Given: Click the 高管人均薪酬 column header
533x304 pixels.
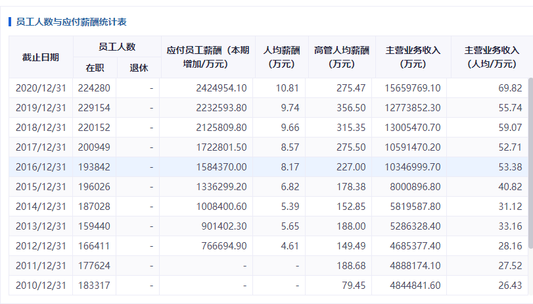Looking at the screenshot, I should (342, 57).
